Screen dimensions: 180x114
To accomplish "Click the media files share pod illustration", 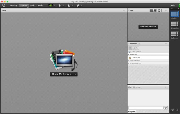I will coord(64,60).
